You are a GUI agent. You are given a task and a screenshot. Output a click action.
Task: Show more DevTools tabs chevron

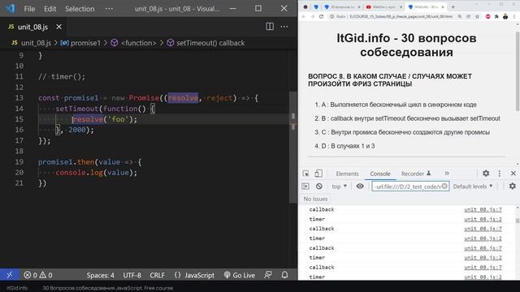pos(447,174)
